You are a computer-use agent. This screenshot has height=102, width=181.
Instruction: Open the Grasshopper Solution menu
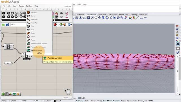[x=29, y=6]
